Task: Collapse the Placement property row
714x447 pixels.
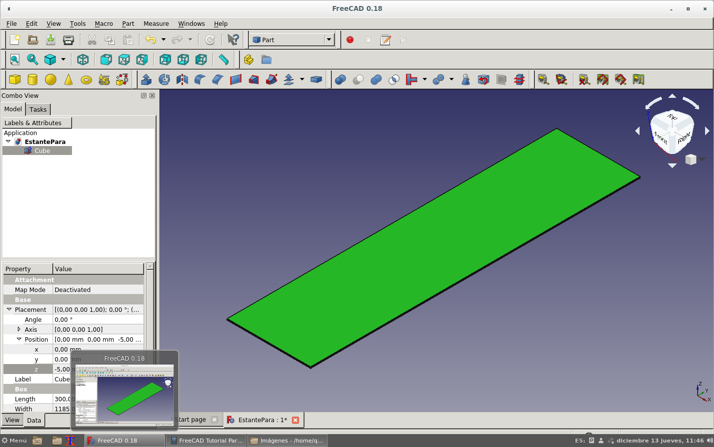Action: coord(9,309)
